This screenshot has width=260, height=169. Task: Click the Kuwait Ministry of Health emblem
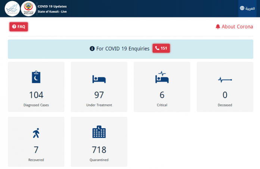tap(28, 9)
